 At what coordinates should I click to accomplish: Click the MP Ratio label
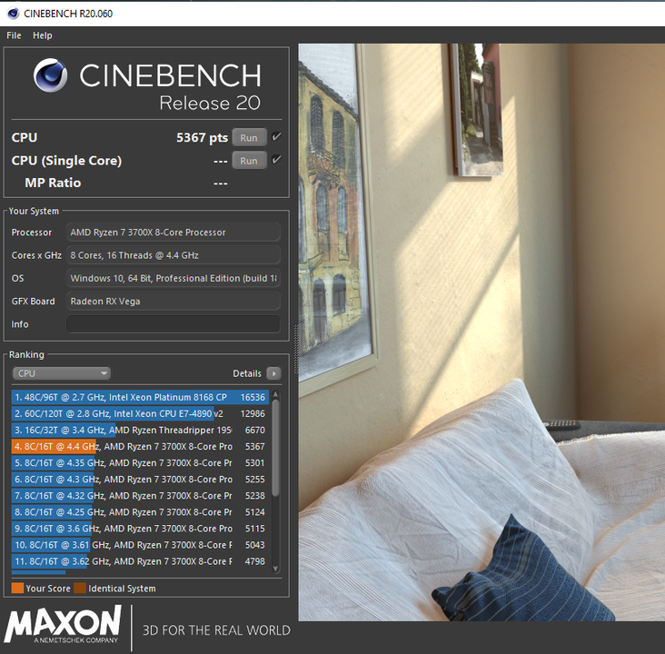53,183
